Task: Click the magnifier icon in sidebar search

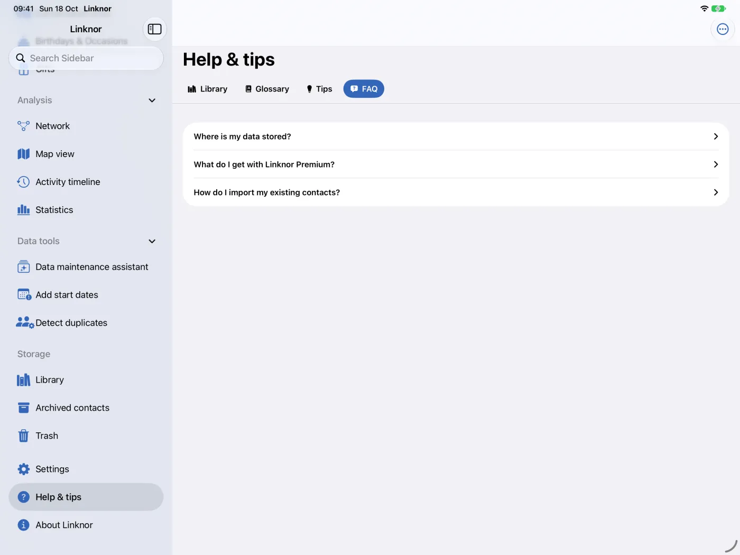Action: click(21, 58)
